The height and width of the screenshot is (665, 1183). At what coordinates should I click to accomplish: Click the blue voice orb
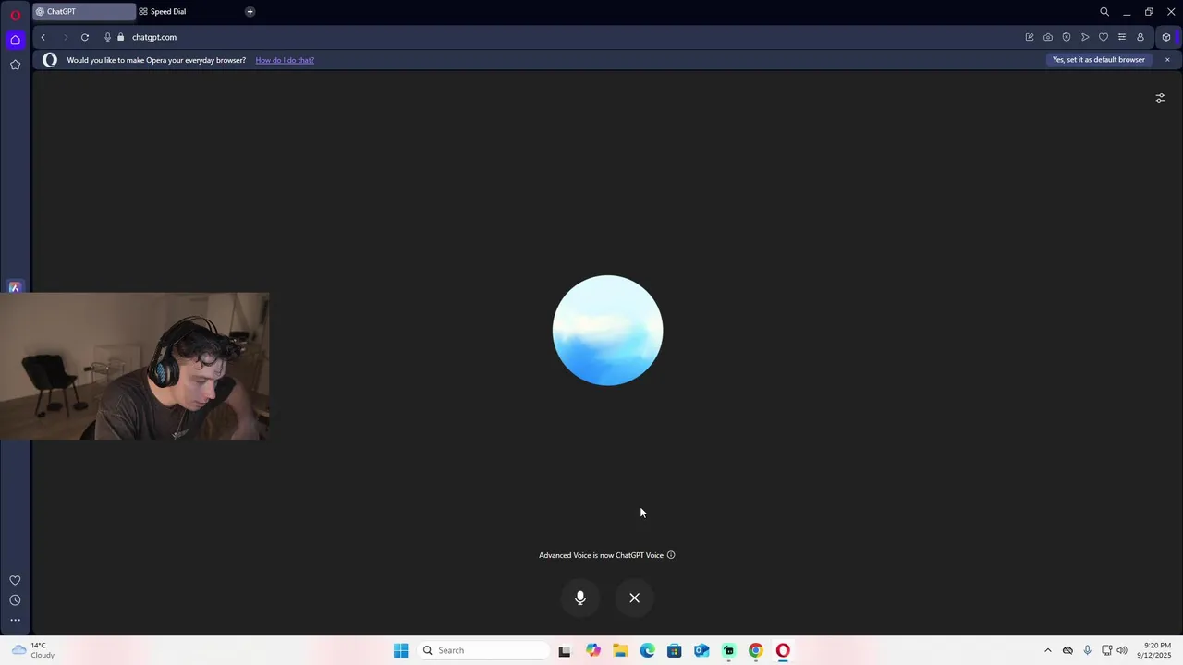607,330
